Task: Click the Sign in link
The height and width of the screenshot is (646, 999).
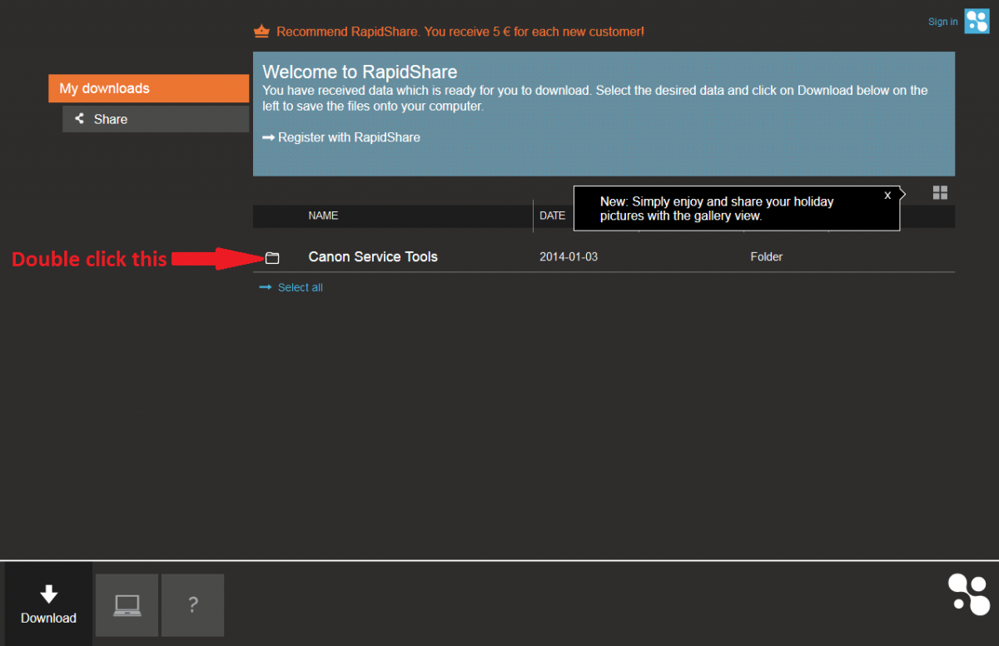Action: [942, 22]
